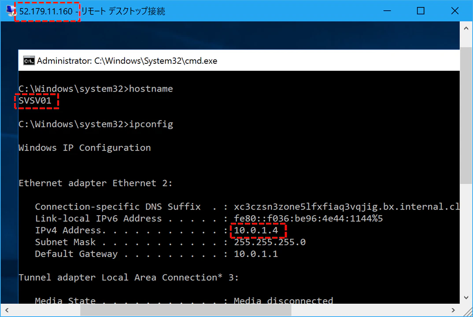Viewport: 473px width, 317px height.
Task: Click the vertical scrollbar thumb
Action: (x=466, y=115)
